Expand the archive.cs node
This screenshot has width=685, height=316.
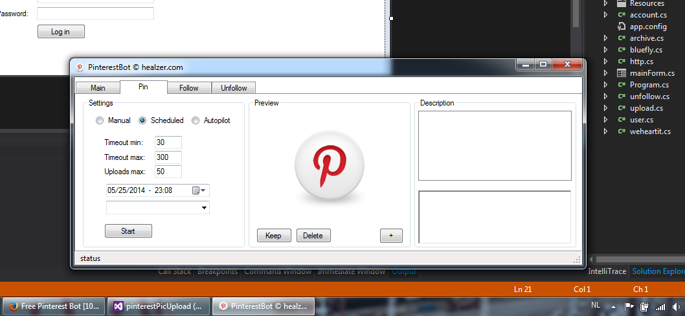605,38
